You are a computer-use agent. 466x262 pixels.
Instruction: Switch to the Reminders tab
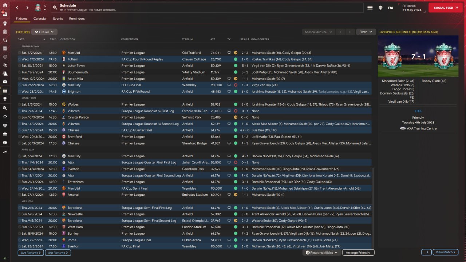(77, 19)
